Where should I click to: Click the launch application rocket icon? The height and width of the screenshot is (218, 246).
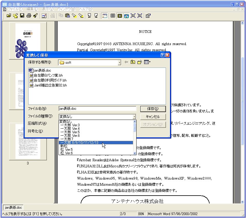pos(36,16)
